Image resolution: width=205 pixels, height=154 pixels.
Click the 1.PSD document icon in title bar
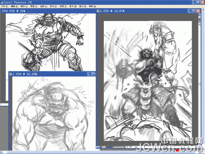(x=10, y=74)
